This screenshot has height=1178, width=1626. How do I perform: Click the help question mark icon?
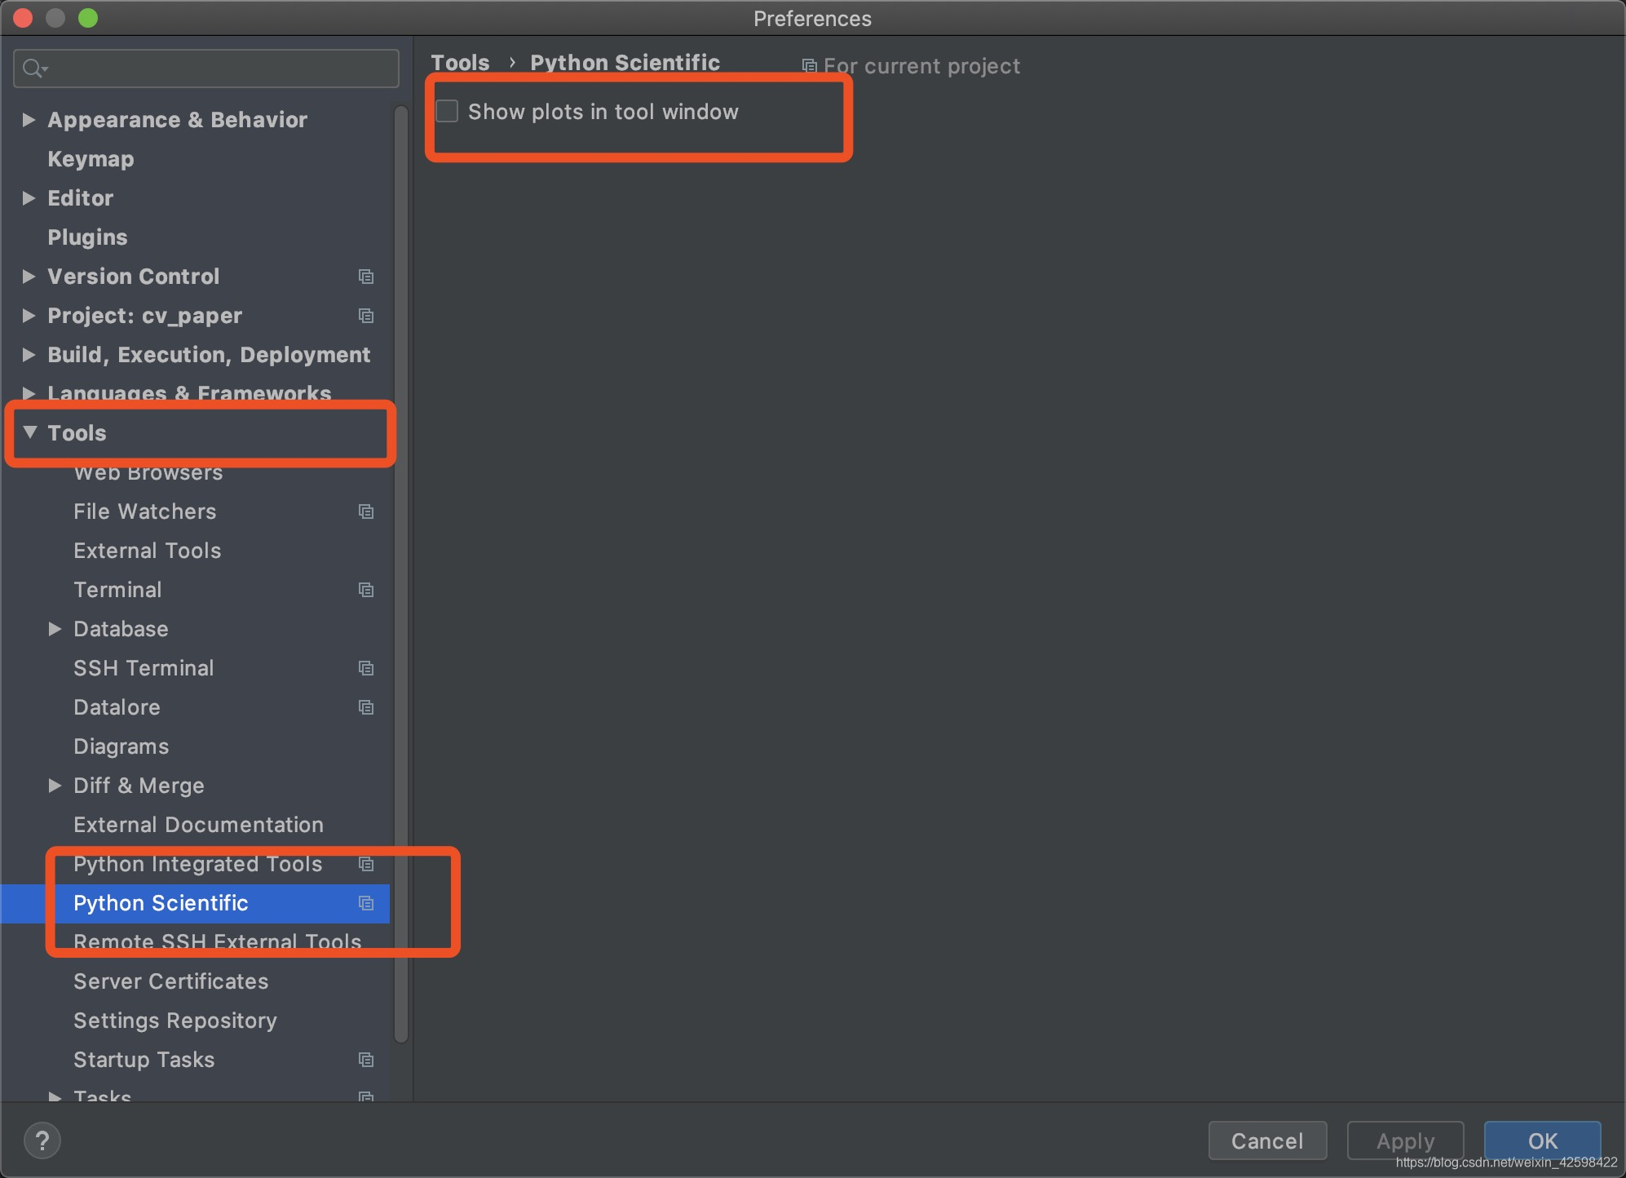pos(42,1140)
